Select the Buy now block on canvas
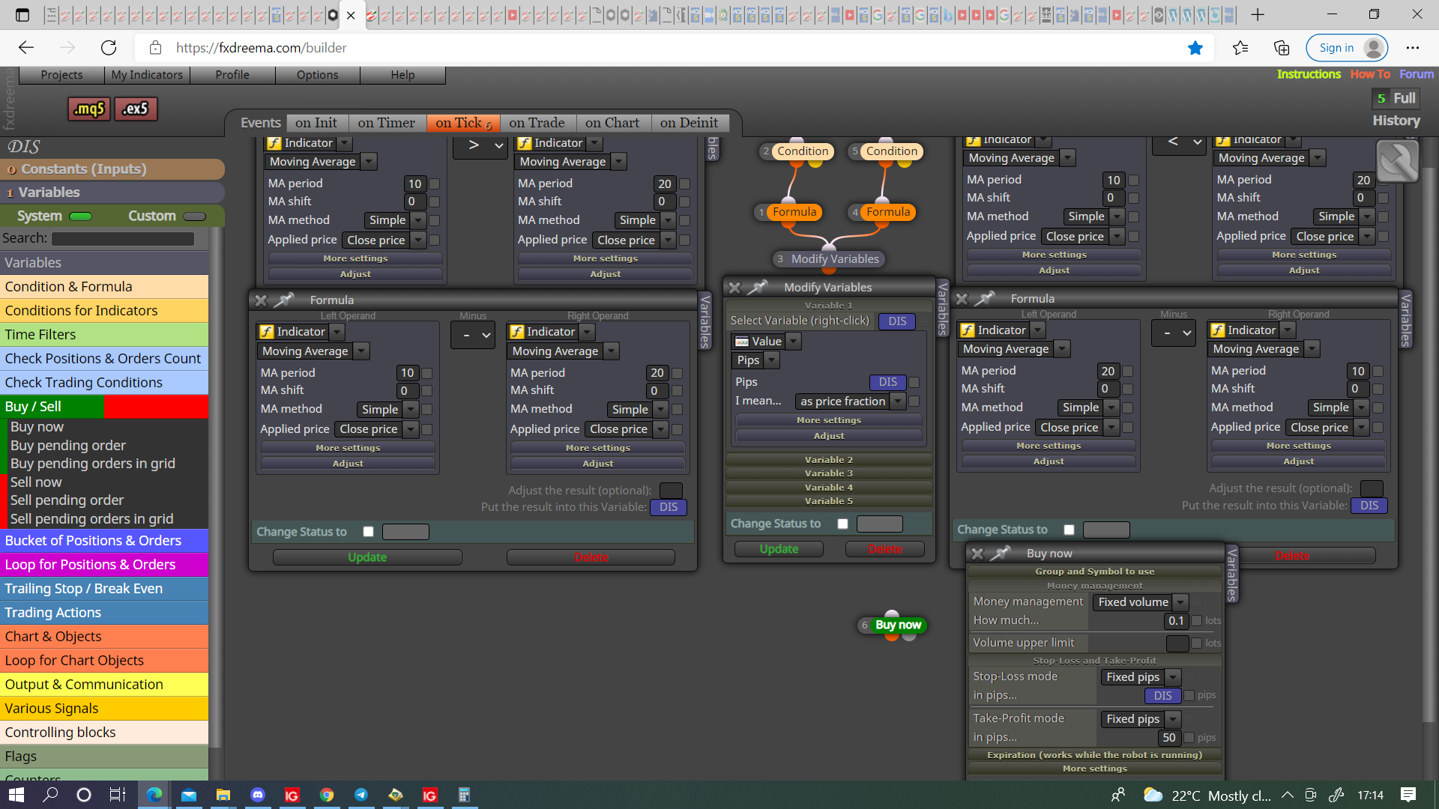This screenshot has height=809, width=1439. (898, 625)
